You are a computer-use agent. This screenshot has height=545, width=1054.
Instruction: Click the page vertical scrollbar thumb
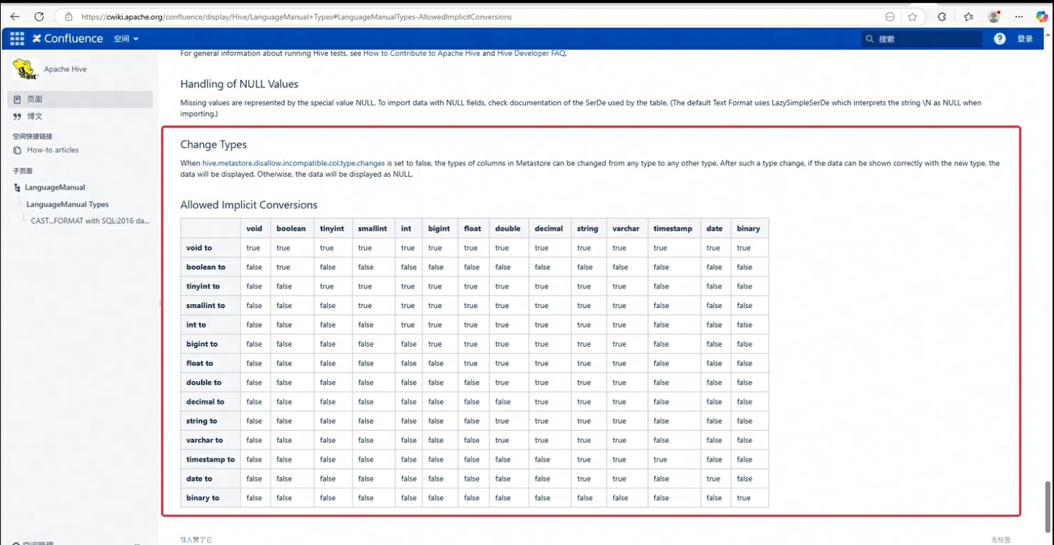coord(1048,506)
